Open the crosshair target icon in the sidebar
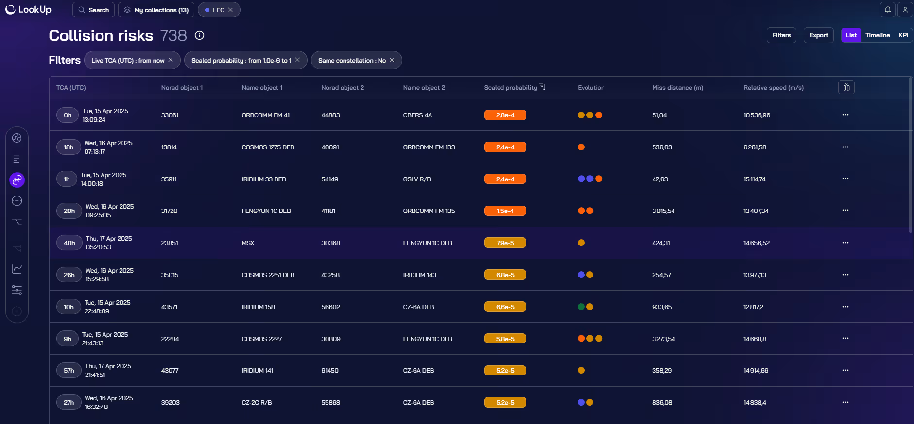Viewport: 914px width, 424px height. coord(17,201)
